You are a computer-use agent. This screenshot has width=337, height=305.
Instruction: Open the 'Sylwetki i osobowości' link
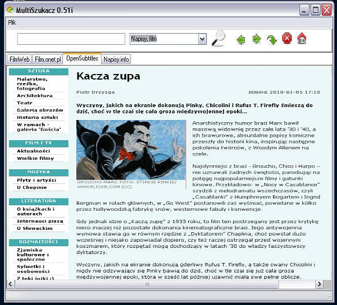click(x=33, y=269)
